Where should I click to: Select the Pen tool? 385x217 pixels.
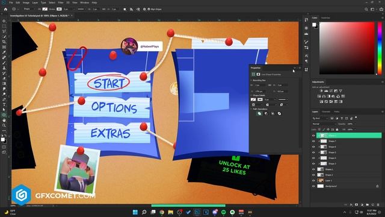4,99
